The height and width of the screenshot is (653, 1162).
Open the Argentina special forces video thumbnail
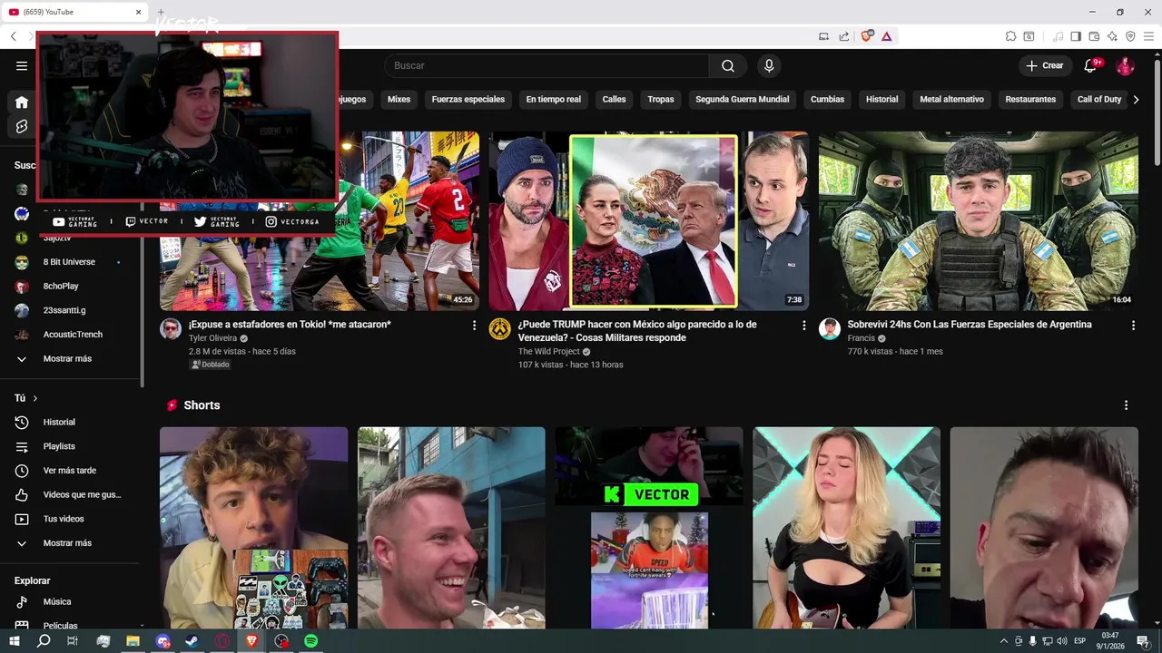click(979, 221)
